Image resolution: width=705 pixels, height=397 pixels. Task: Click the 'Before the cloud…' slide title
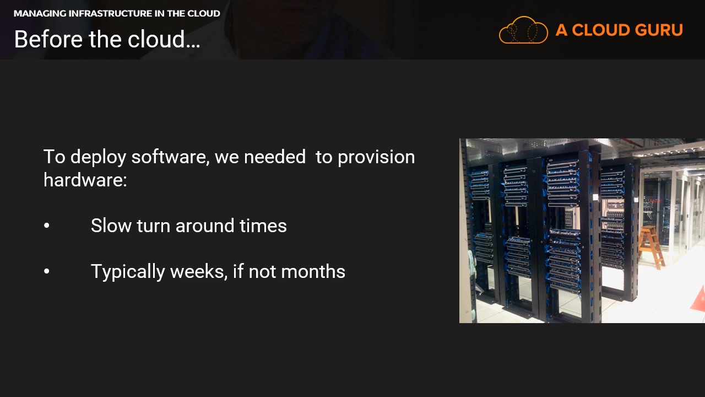(107, 39)
